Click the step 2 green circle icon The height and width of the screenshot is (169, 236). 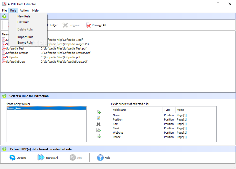[x=4, y=96]
